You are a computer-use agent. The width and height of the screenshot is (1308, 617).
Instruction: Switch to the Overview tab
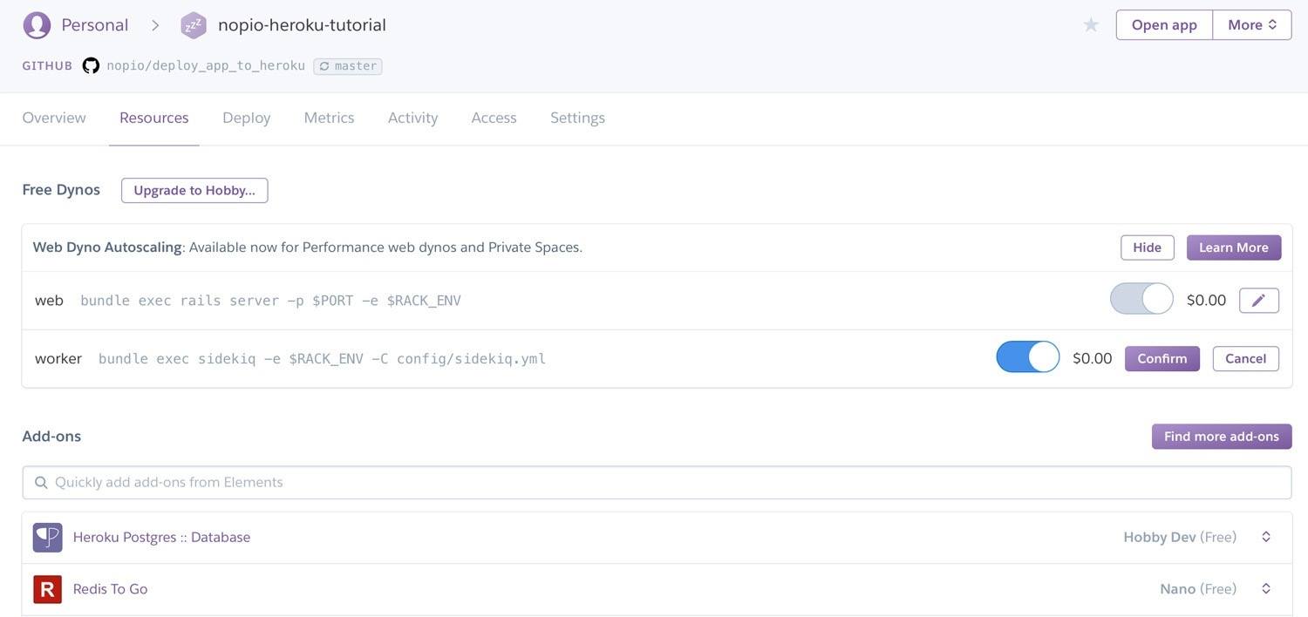[x=54, y=118]
